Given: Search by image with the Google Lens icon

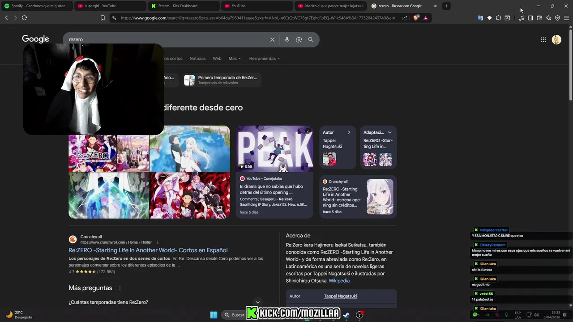Looking at the screenshot, I should [x=299, y=39].
